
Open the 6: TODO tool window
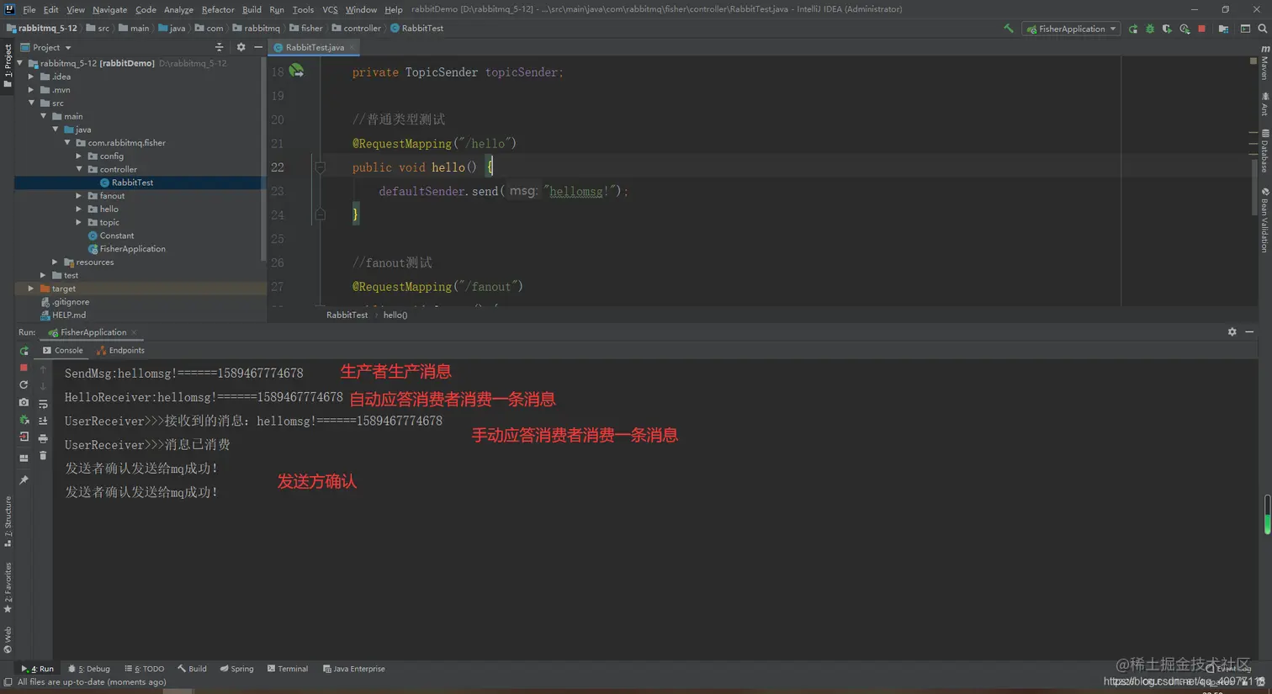click(145, 669)
